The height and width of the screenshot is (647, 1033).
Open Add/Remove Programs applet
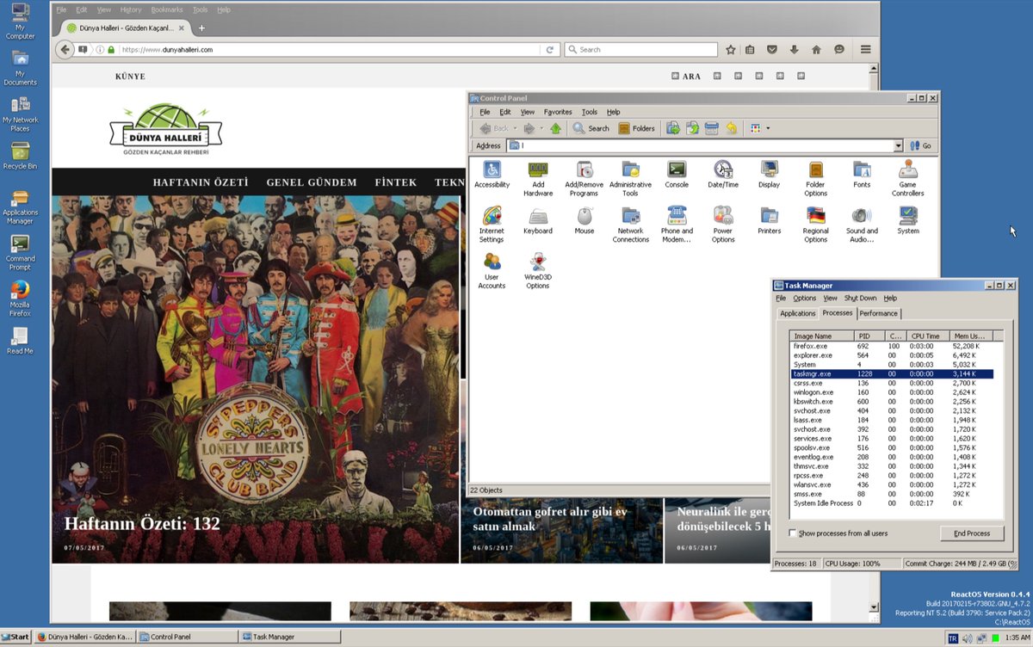tap(584, 178)
